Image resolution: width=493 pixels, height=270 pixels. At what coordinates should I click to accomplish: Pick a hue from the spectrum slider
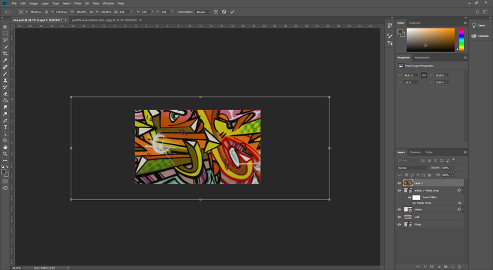[x=462, y=40]
